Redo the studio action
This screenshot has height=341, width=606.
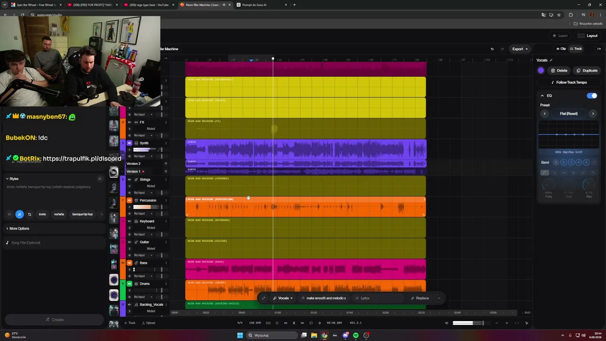(502, 49)
